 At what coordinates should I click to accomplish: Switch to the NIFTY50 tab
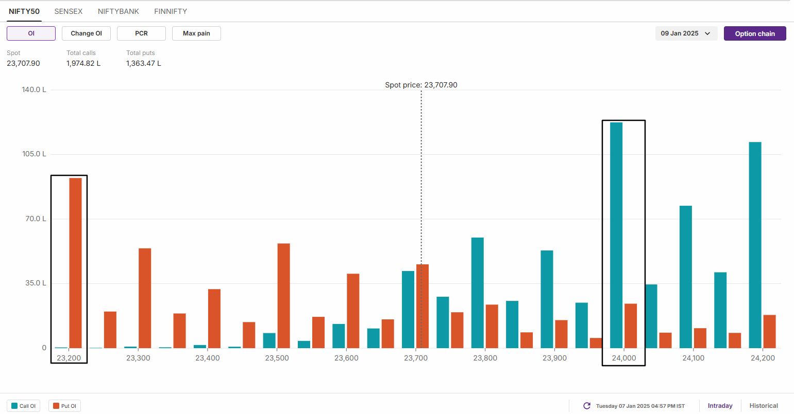pyautogui.click(x=24, y=11)
